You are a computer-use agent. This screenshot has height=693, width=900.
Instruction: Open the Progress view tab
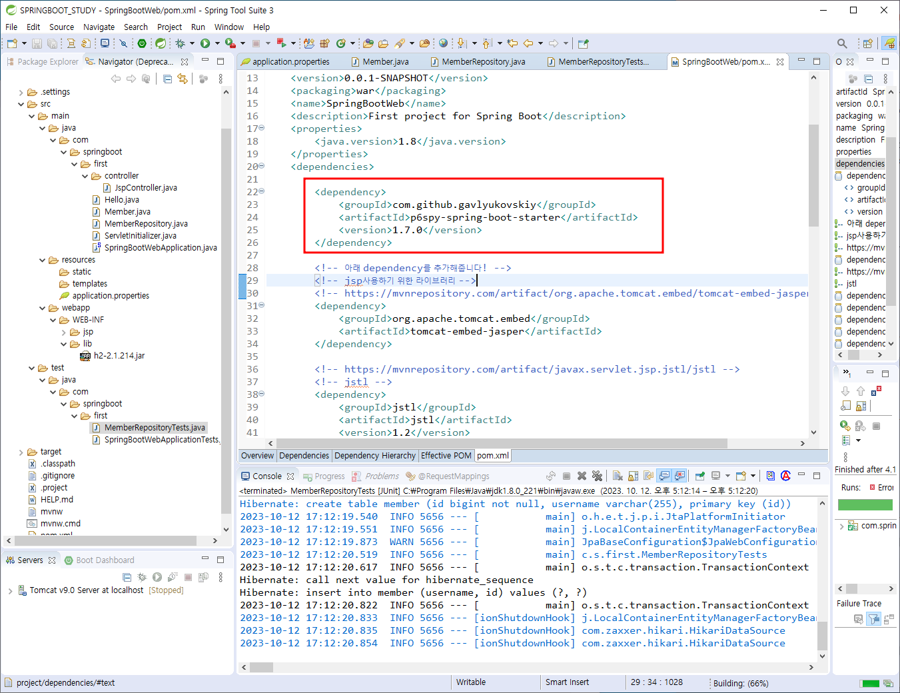324,476
